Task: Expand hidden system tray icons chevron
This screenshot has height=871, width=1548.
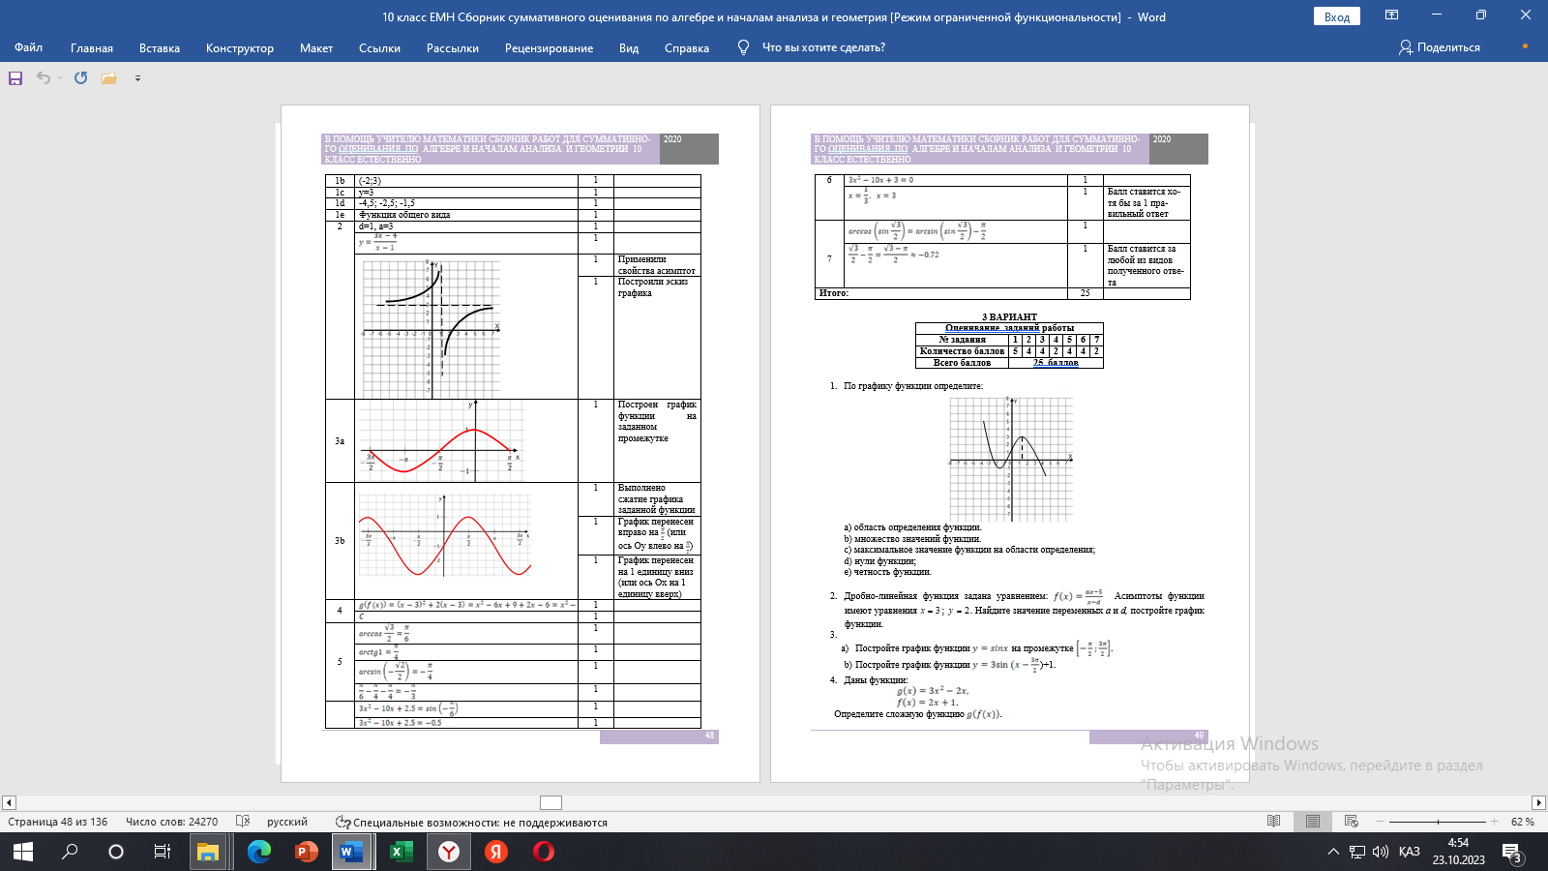Action: [x=1333, y=852]
